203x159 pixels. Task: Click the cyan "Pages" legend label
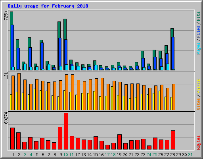[198, 48]
